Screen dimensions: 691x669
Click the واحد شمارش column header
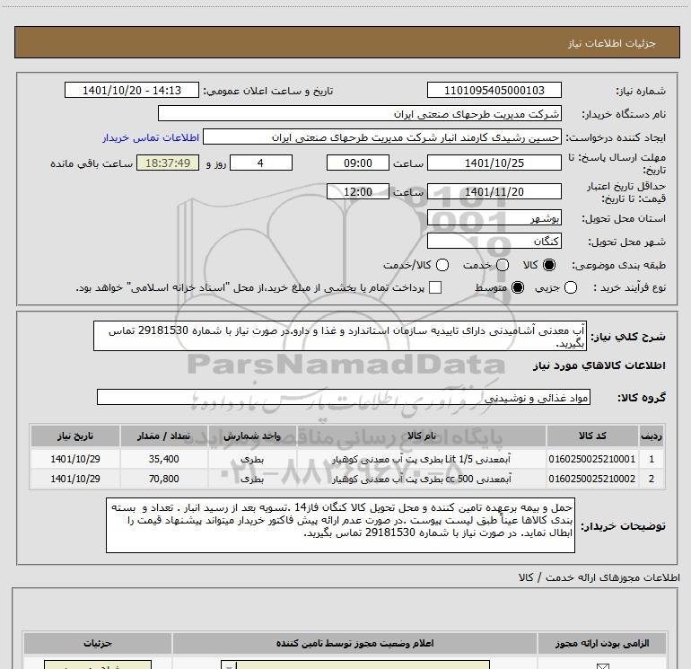click(252, 436)
